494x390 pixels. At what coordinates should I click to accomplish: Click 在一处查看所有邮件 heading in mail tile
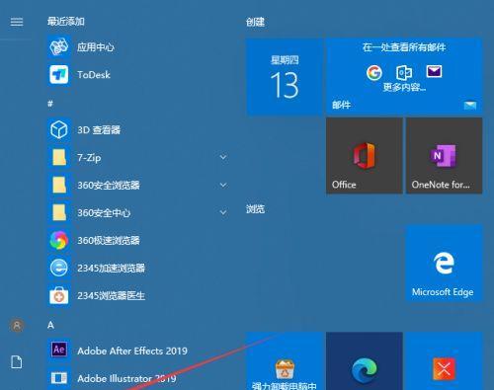point(404,47)
